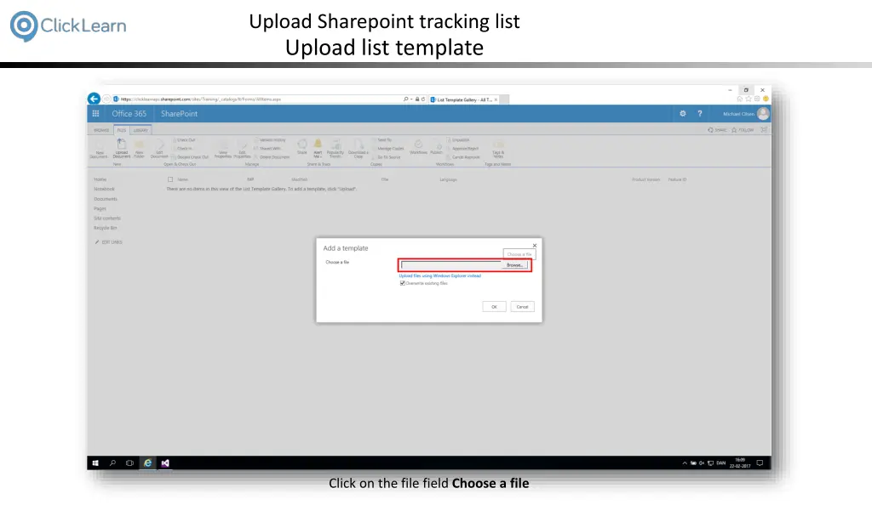Open Notebook in the left navigation
872x528 pixels.
click(x=104, y=190)
